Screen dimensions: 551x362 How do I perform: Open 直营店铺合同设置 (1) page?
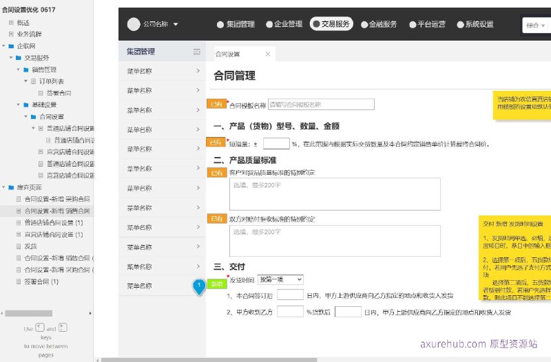54,235
